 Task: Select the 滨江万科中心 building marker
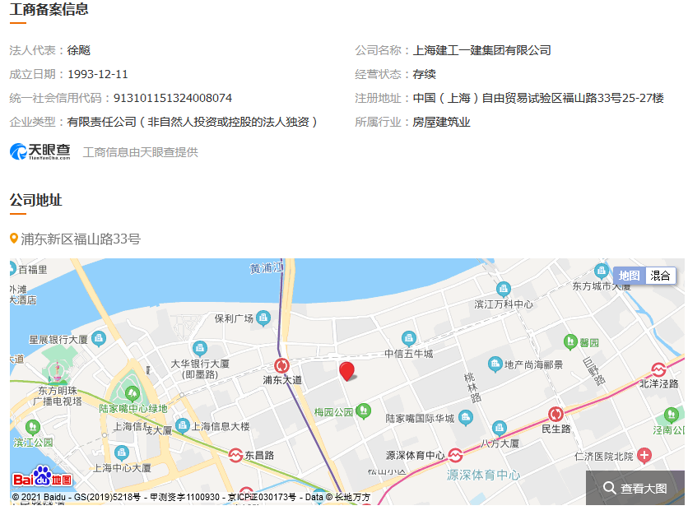504,290
